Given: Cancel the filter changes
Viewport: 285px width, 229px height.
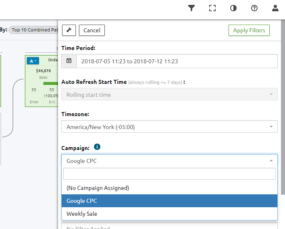Looking at the screenshot, I should tap(92, 30).
